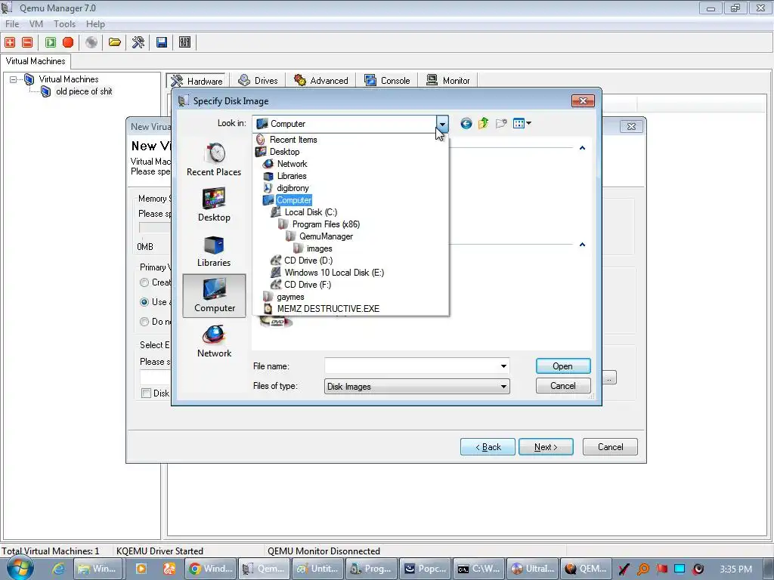Select Computer in the places bar

coord(214,296)
